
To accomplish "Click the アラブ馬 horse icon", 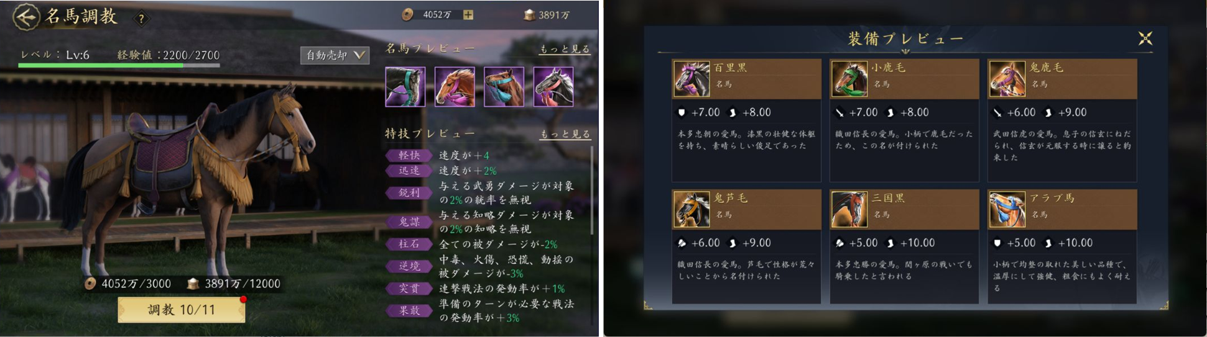I will pos(1007,209).
